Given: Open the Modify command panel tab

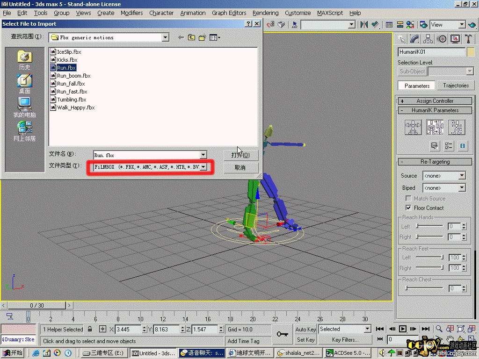Looking at the screenshot, I should pyautogui.click(x=414, y=39).
